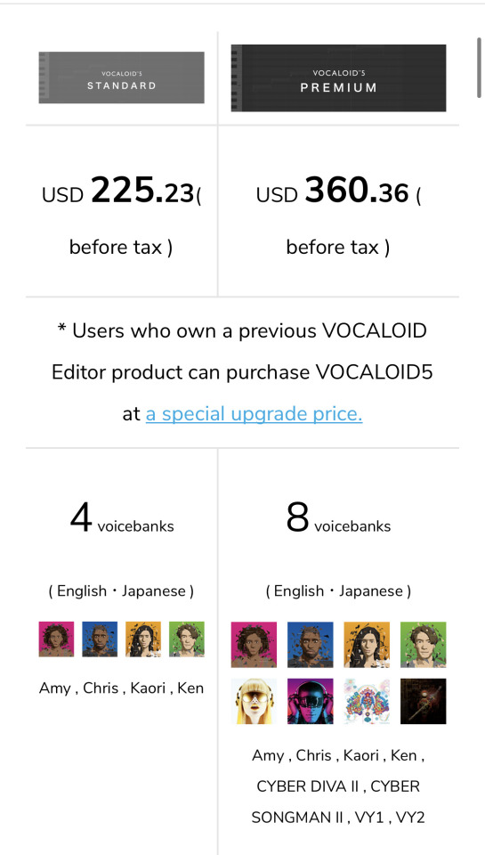
Task: Select Kaori's orange avatar in Standard column
Action: point(143,639)
